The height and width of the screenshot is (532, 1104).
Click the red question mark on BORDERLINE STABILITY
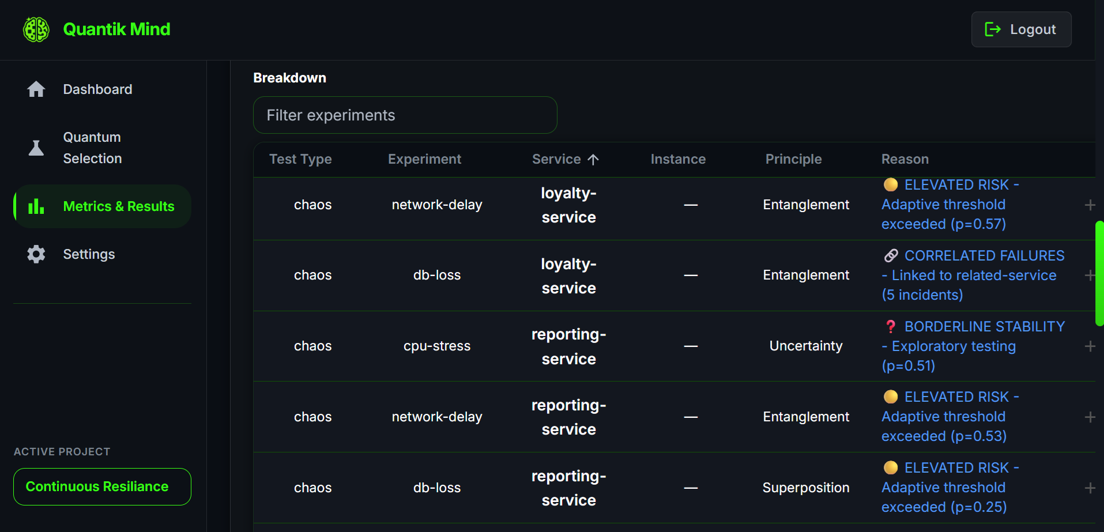[891, 326]
